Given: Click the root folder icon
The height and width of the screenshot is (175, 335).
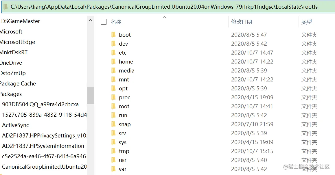Looking at the screenshot, I should [x=113, y=106].
